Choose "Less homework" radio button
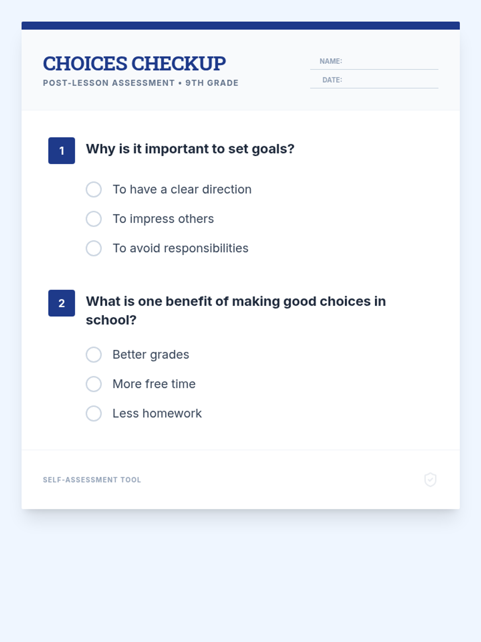 coord(93,413)
